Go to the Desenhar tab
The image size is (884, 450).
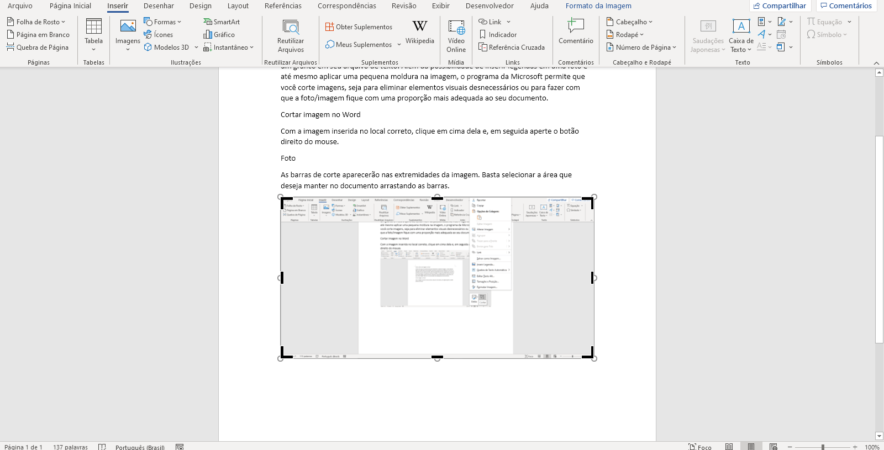[x=159, y=6]
